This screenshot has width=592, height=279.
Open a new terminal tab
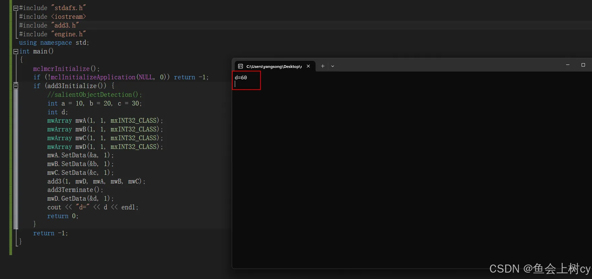tap(323, 66)
